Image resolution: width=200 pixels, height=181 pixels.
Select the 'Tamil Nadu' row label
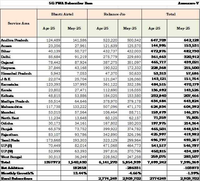(x=10, y=140)
